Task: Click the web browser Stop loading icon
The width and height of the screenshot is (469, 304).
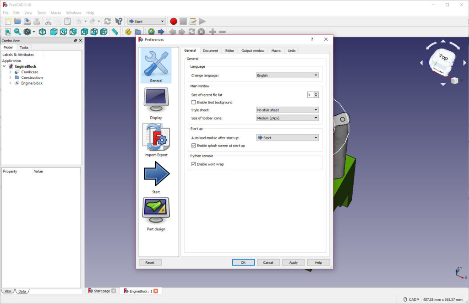Action: pos(202,32)
